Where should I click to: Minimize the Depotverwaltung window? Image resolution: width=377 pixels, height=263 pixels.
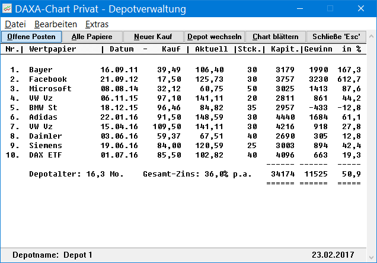pyautogui.click(x=302, y=9)
